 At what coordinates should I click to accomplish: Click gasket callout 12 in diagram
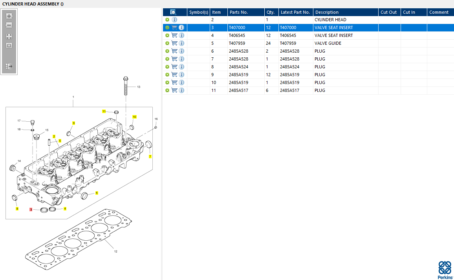115,251
